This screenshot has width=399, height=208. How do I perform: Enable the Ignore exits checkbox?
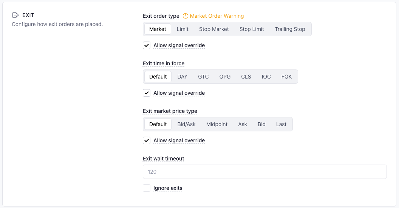(147, 188)
